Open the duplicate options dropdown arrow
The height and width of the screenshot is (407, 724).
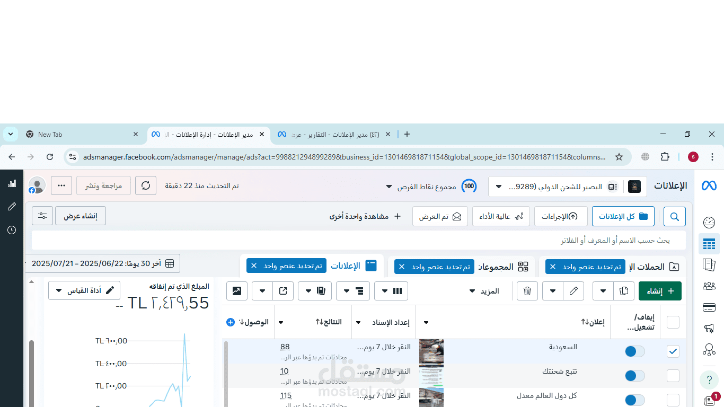point(603,291)
